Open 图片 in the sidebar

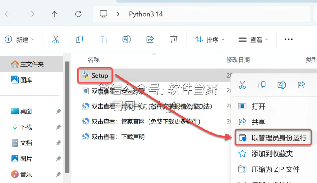click(x=21, y=159)
